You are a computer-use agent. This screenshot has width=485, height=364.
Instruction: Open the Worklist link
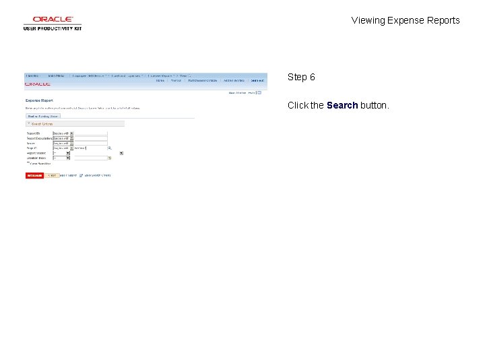click(176, 80)
